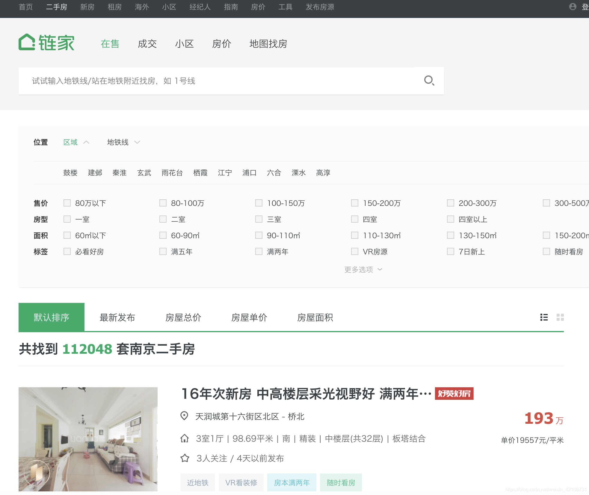Select the 鼓楼 district link
Viewport: 589px width, 495px height.
coord(70,173)
